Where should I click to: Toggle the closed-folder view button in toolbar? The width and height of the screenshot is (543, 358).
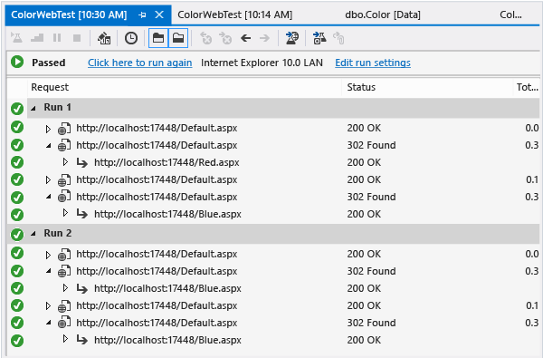[x=158, y=38]
